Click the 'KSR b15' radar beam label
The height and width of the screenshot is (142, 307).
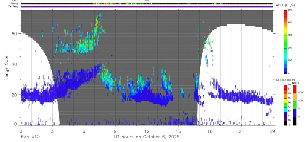point(30,137)
